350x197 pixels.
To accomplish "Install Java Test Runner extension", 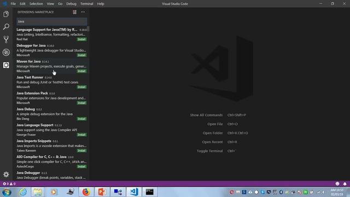I will pos(81,87).
